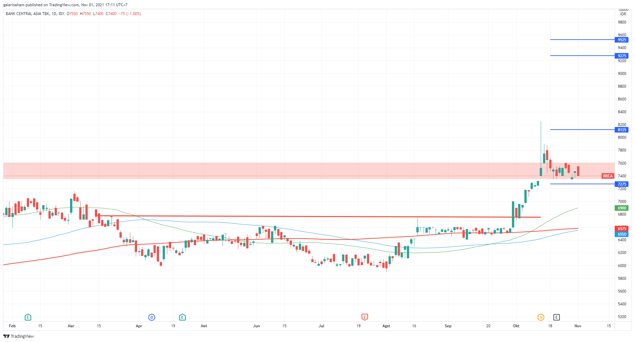This screenshot has width=635, height=342.
Task: Click the Nov label on time axis
Action: pos(578,326)
